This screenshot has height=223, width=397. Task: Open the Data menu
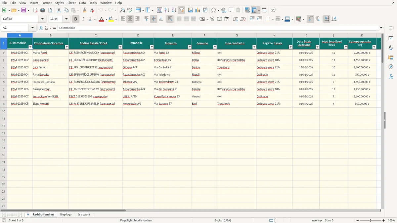click(82, 3)
